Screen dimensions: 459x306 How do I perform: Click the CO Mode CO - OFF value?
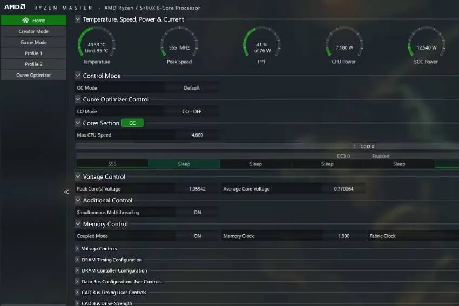(x=192, y=112)
